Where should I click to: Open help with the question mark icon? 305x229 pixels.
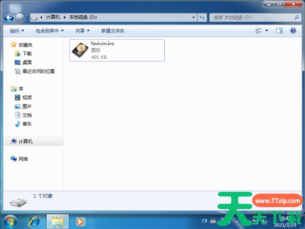coord(293,31)
